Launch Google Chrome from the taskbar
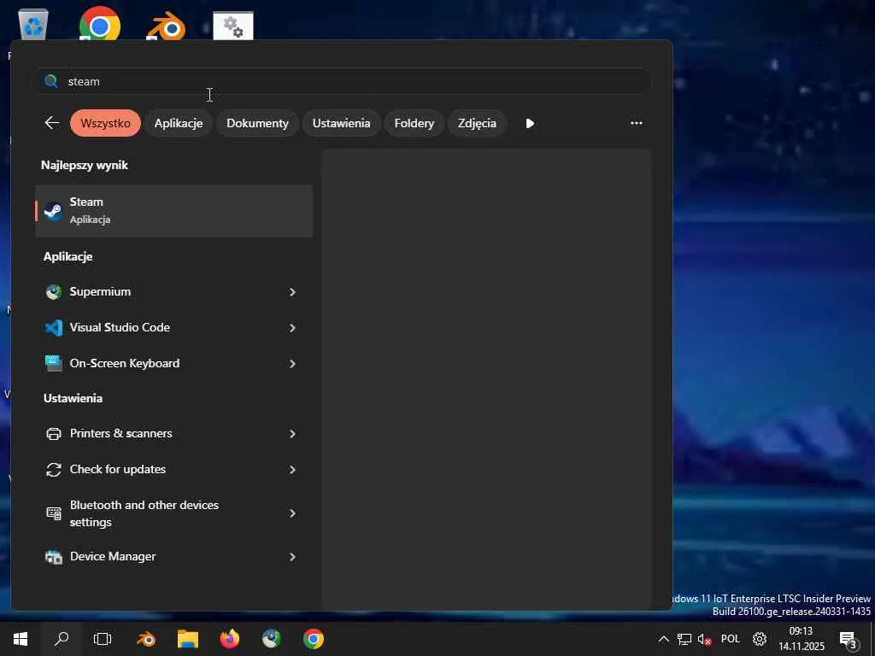 [x=314, y=639]
